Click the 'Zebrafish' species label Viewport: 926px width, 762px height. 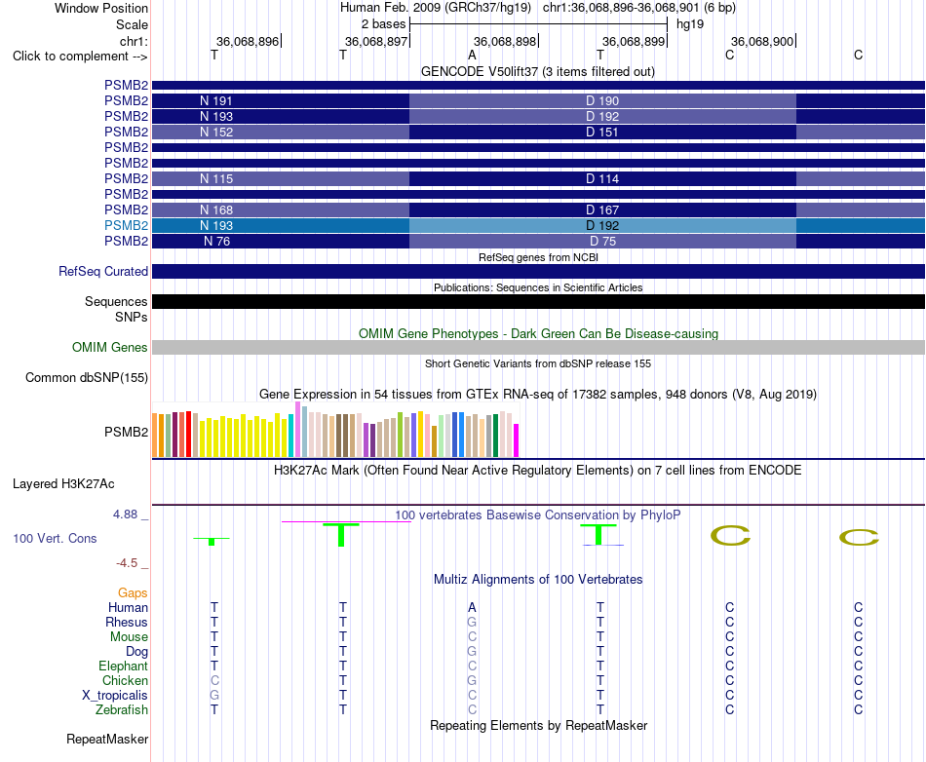tap(122, 709)
